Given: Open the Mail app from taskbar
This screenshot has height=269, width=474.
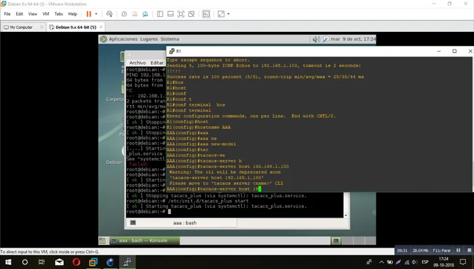Looking at the screenshot, I should [59, 262].
